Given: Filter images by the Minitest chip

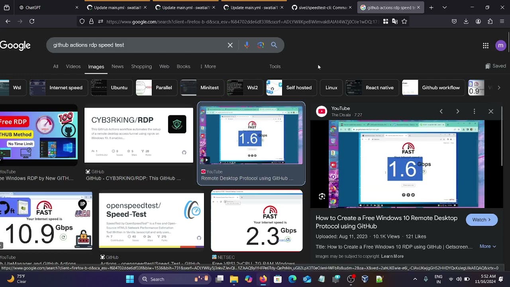Looking at the screenshot, I should [x=202, y=88].
